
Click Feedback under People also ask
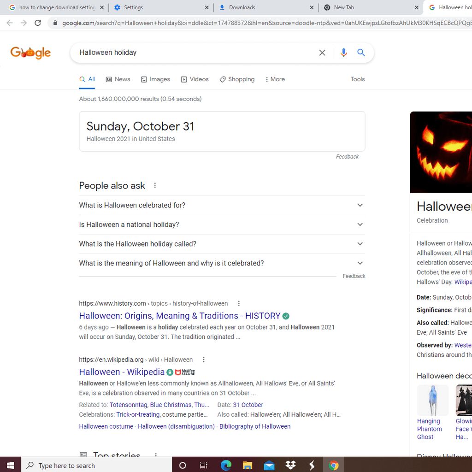click(x=354, y=276)
